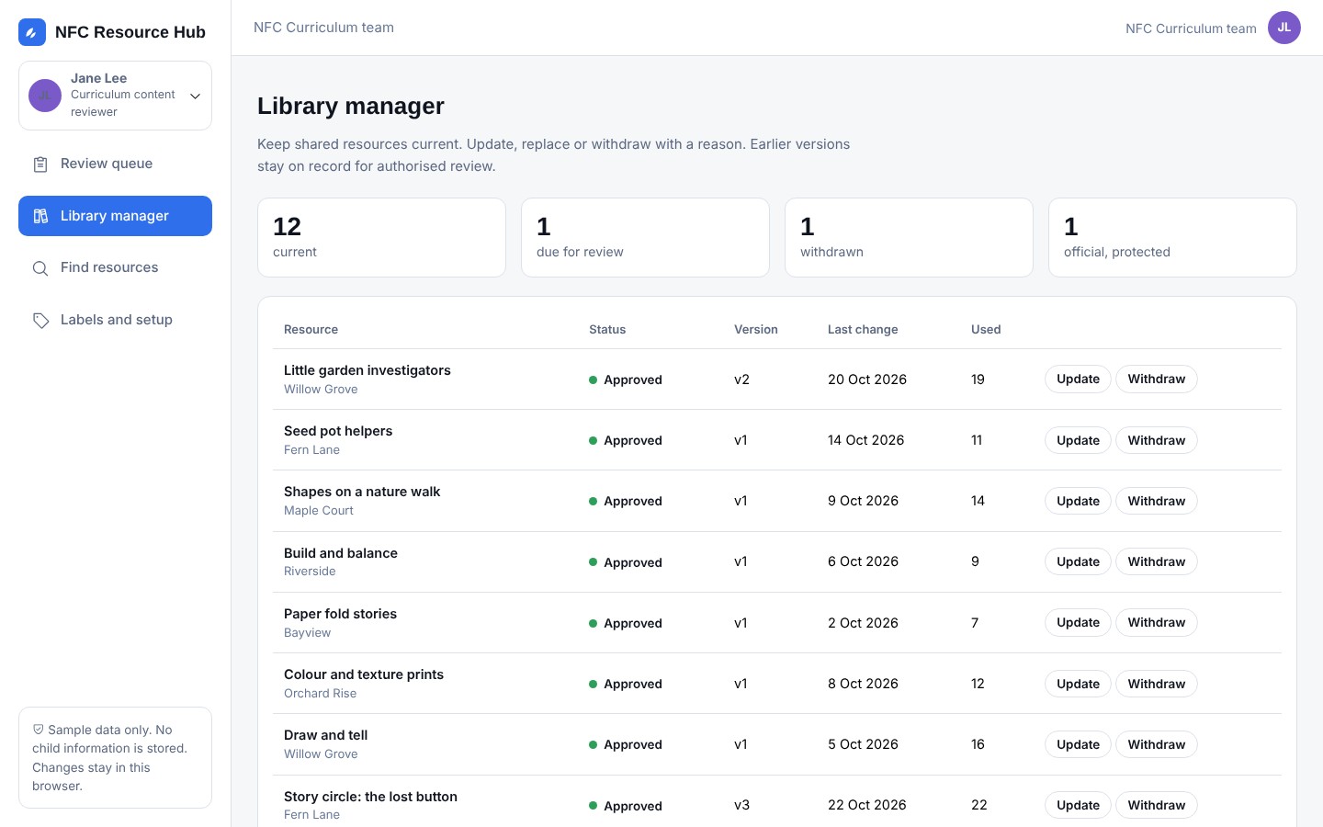The height and width of the screenshot is (827, 1323).
Task: Update Colour and texture prints
Action: coord(1078,684)
